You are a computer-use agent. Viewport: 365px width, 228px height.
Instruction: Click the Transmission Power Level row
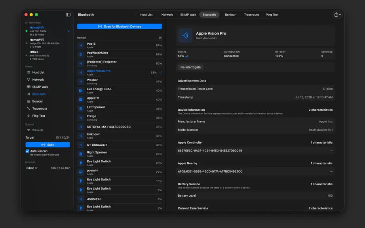tap(255, 89)
